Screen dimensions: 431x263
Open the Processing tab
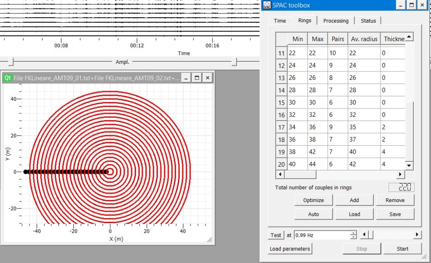(335, 21)
